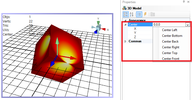Select the Center Front option
This screenshot has width=192, height=100.
[x=171, y=59]
